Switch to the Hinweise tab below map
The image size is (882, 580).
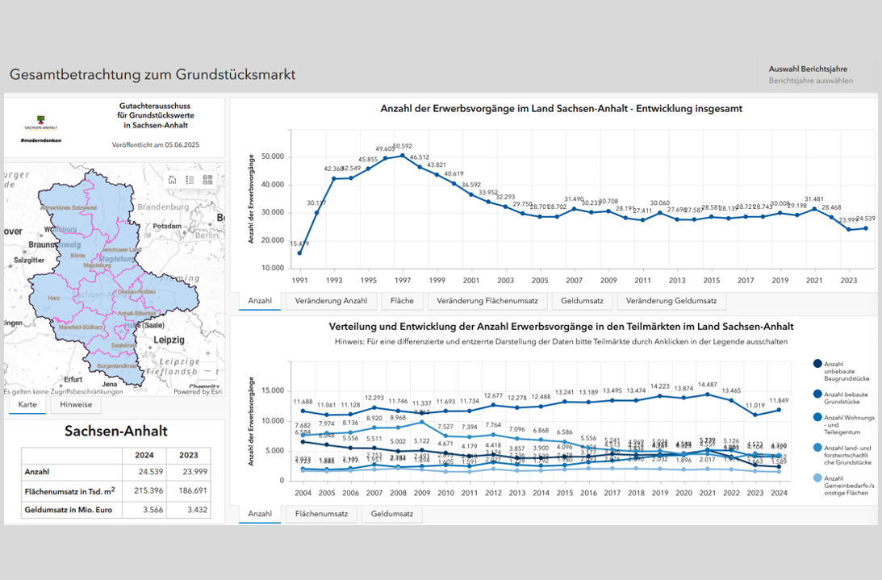[76, 405]
